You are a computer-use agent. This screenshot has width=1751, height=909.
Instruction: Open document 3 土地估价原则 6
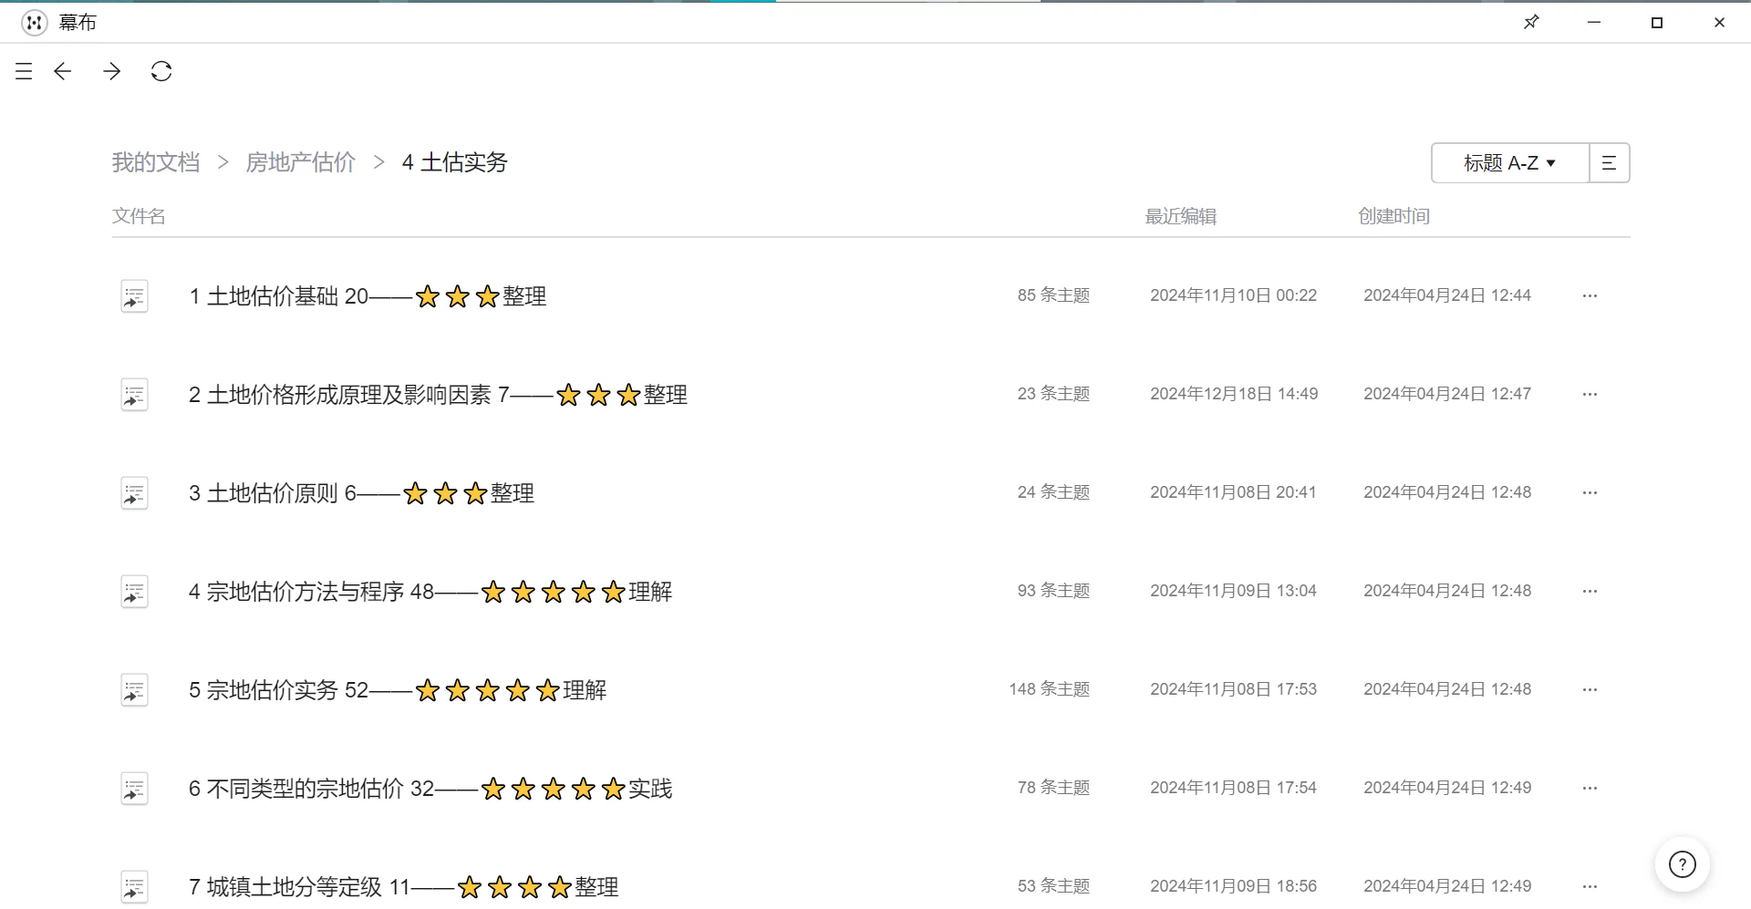pyautogui.click(x=361, y=493)
